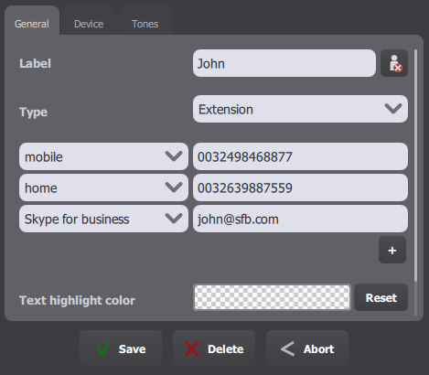The width and height of the screenshot is (429, 375).
Task: Open the mobile number type dropdown
Action: 103,156
